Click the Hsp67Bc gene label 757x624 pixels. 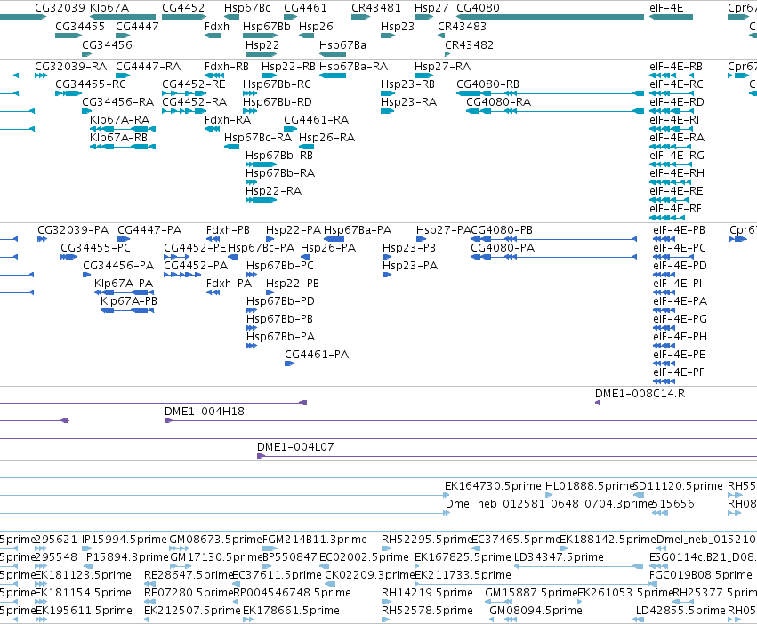(246, 8)
